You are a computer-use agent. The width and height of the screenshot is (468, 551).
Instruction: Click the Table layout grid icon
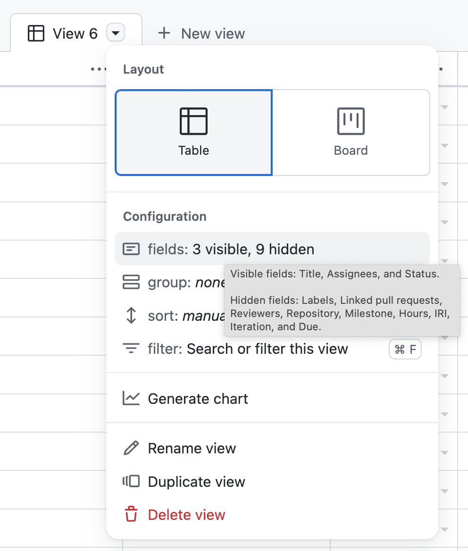pos(193,121)
